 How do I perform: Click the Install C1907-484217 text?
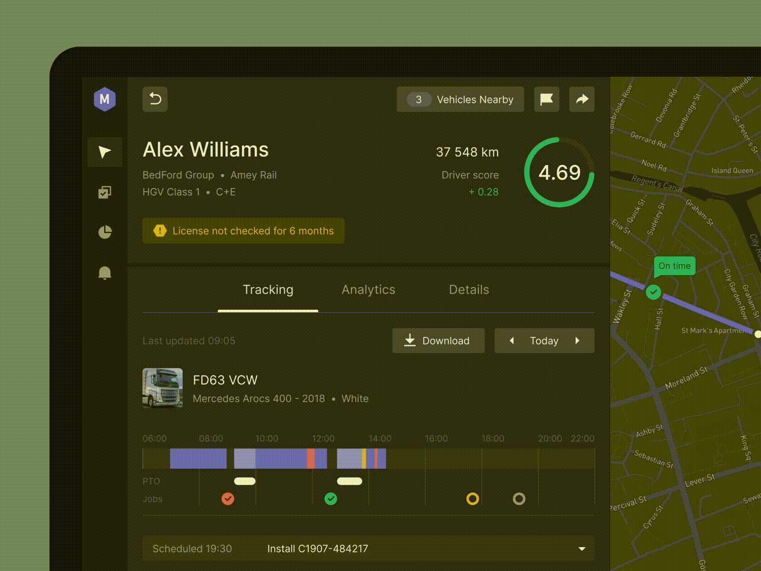tap(318, 549)
